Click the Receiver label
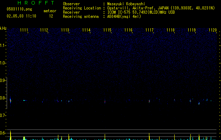This screenshot has height=140, width=221. point(71,12)
